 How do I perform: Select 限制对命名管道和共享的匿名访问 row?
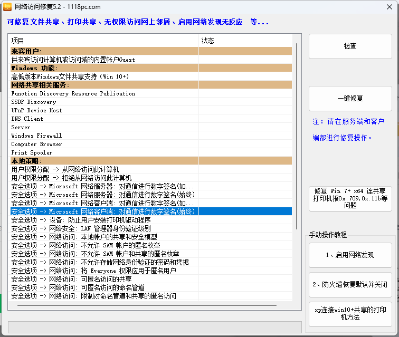[x=151, y=296]
